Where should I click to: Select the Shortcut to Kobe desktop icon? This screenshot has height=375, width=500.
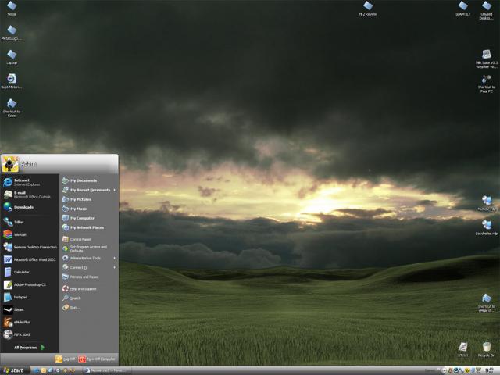[12, 108]
